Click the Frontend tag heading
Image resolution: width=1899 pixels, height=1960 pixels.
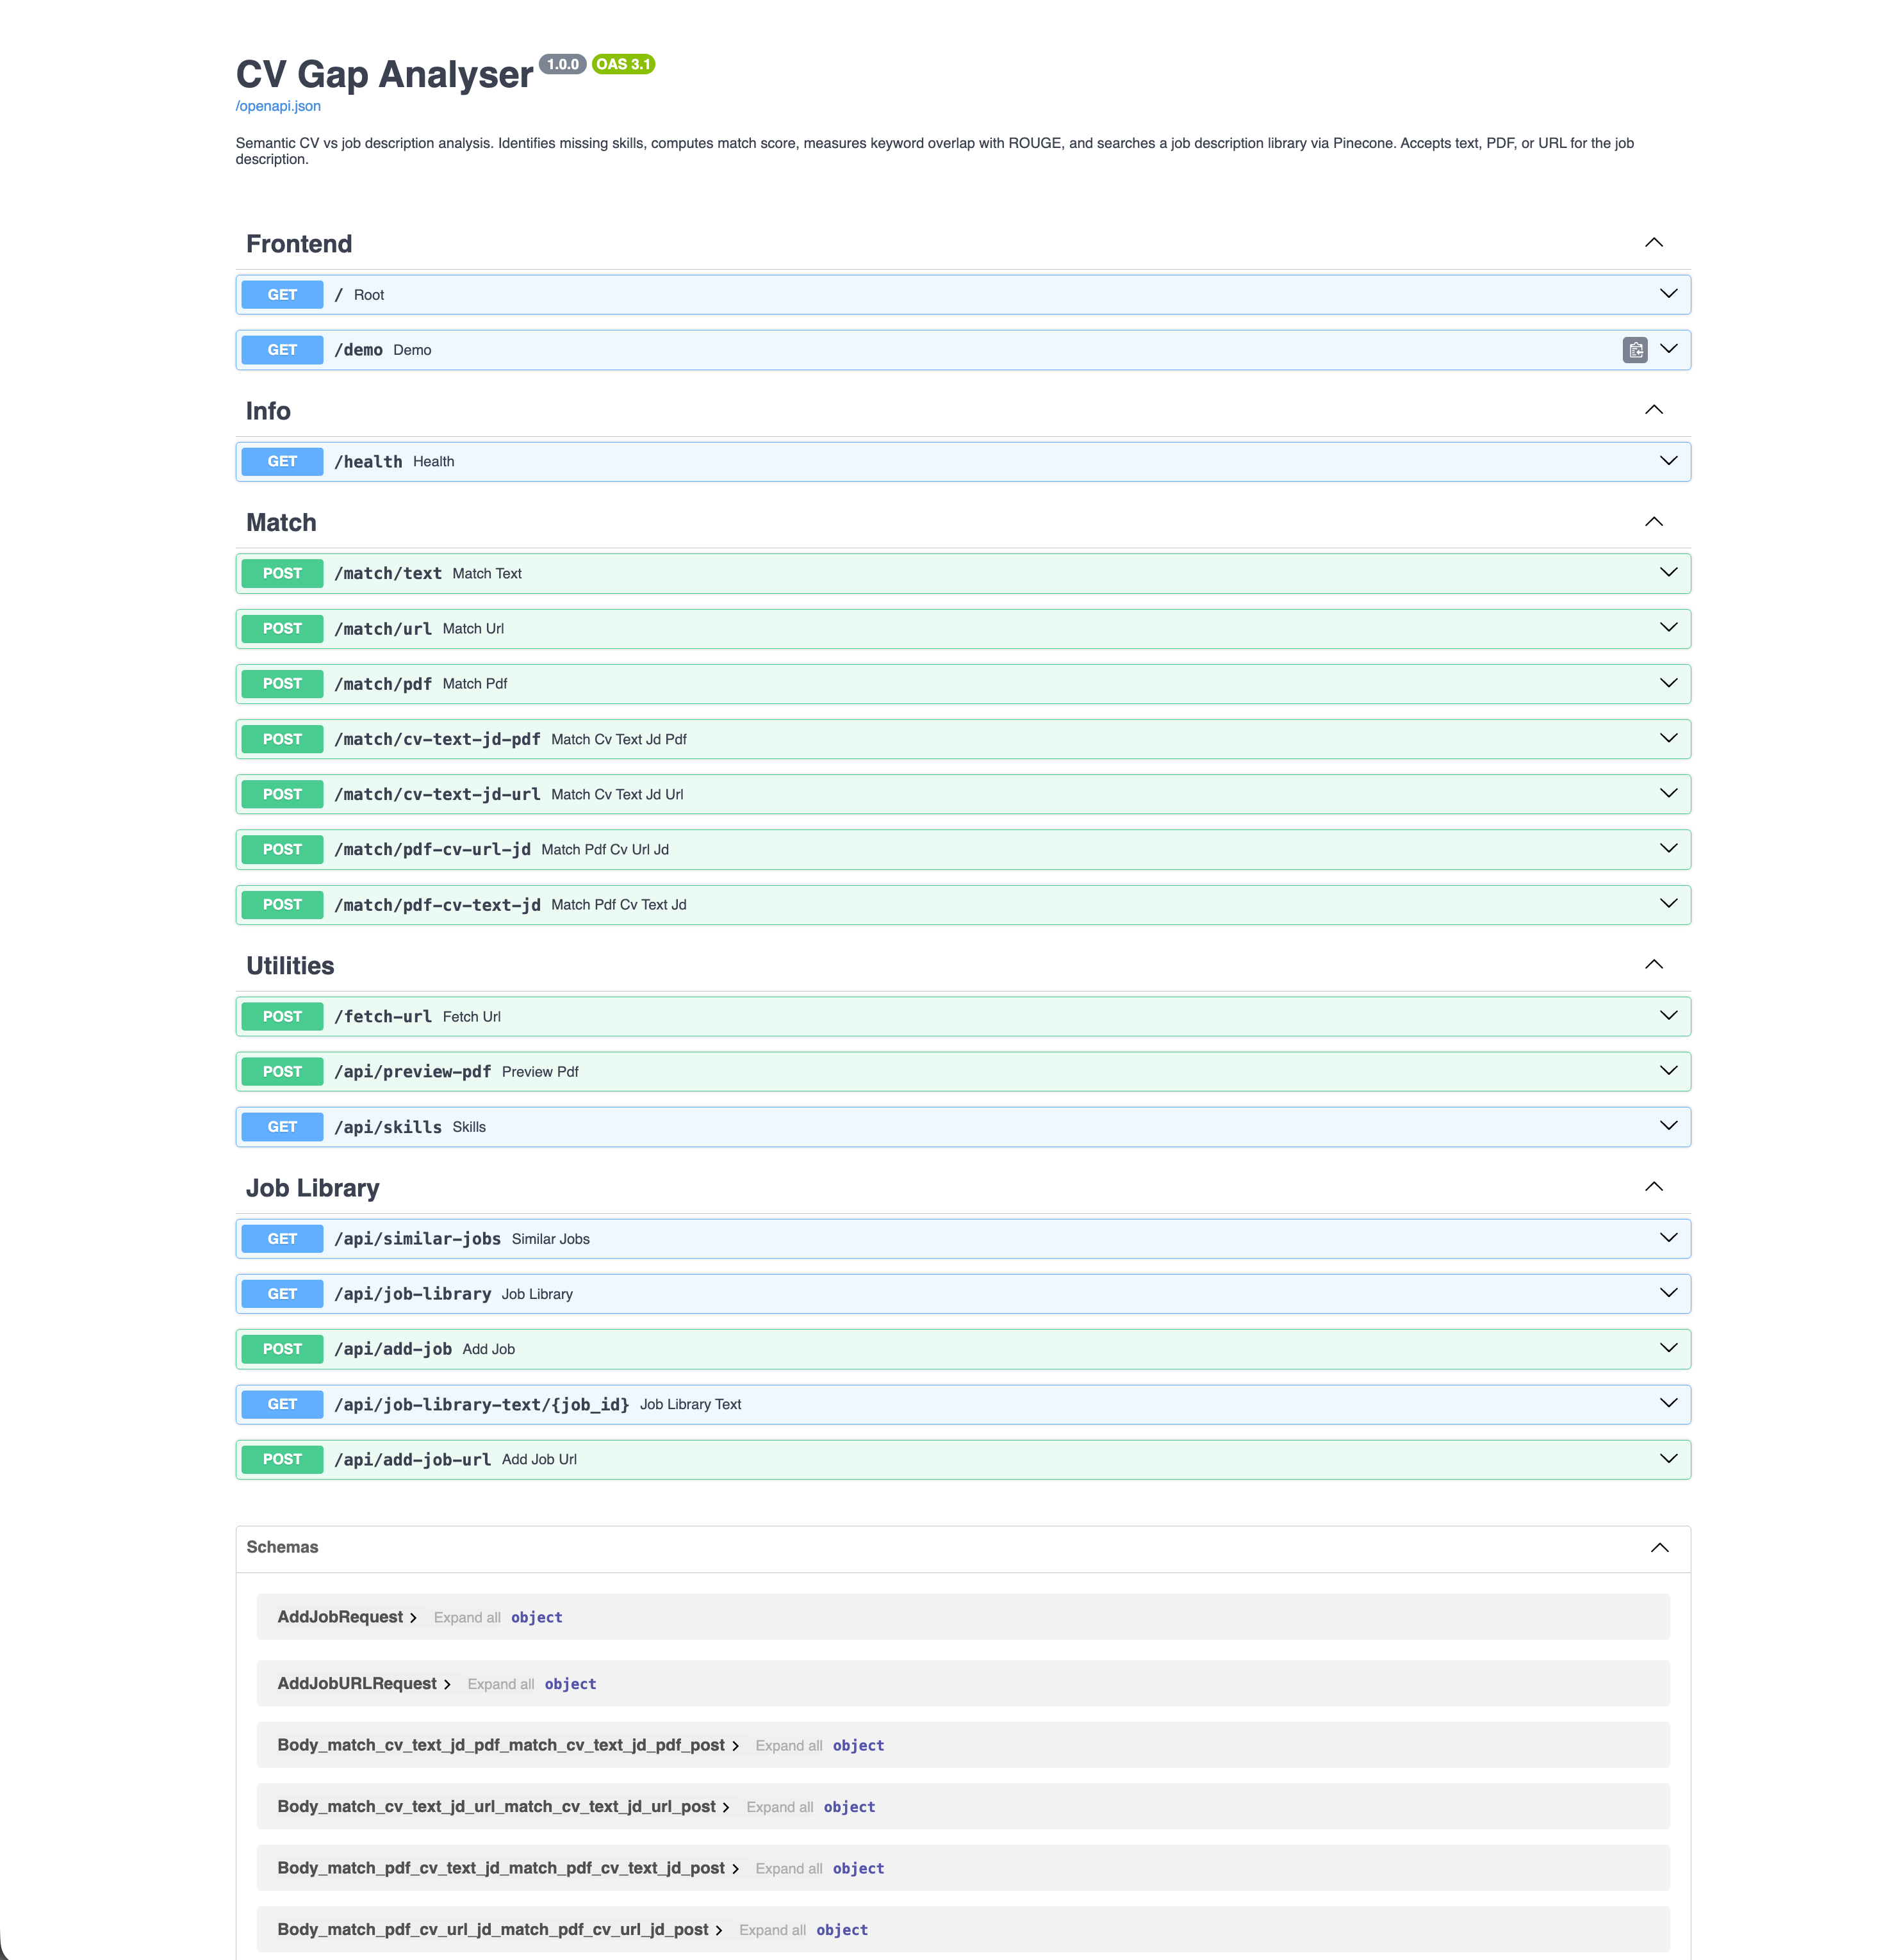299,244
